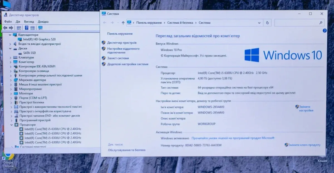The height and width of the screenshot is (173, 334).
Task: Open the address bar history dropdown
Action: [x=259, y=23]
